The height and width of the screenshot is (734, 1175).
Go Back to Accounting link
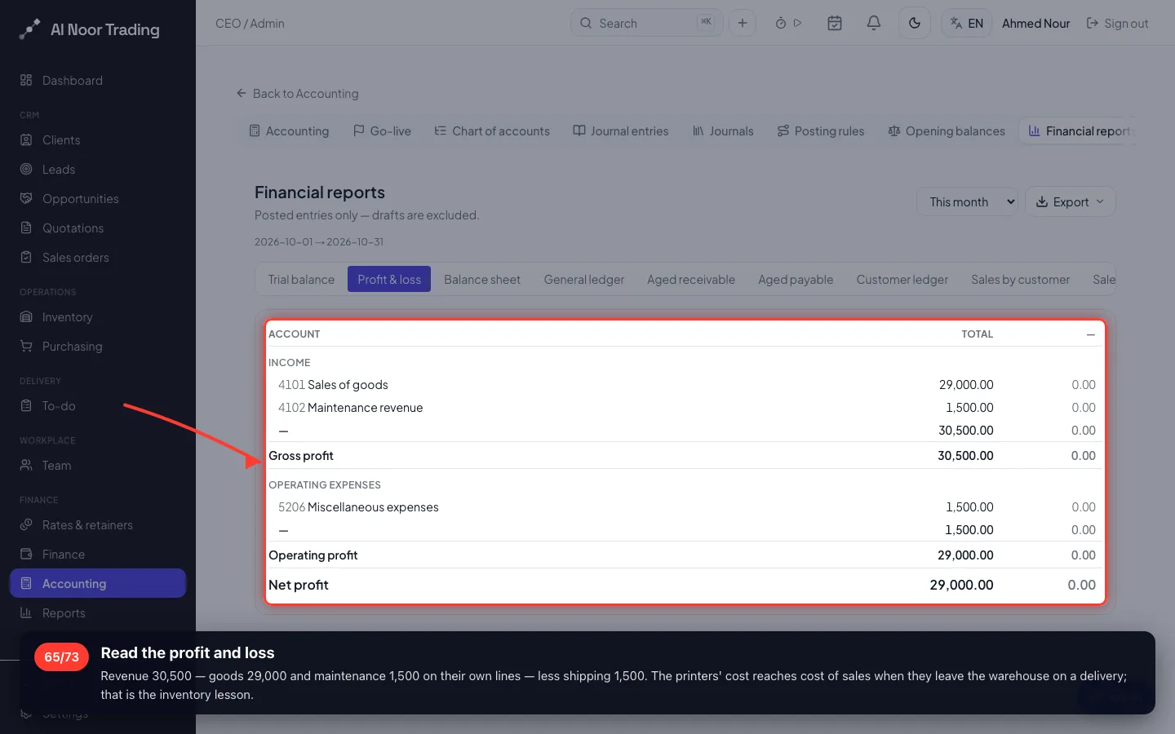point(297,93)
